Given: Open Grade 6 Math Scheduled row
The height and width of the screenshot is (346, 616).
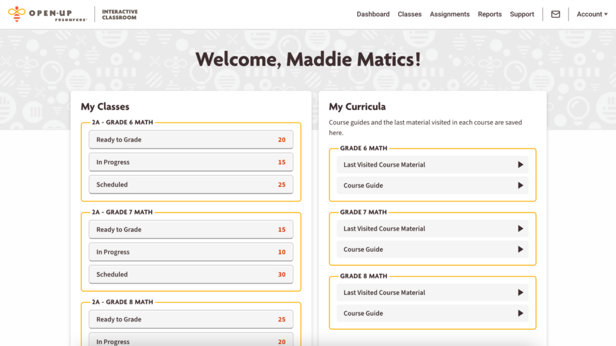Looking at the screenshot, I should [191, 184].
